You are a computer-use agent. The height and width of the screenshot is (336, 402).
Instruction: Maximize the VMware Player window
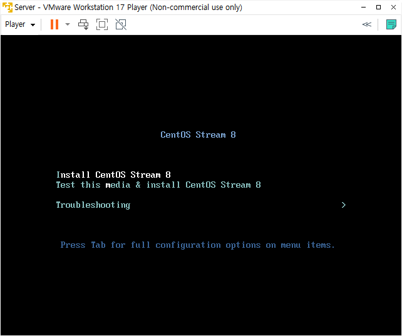tap(378, 7)
